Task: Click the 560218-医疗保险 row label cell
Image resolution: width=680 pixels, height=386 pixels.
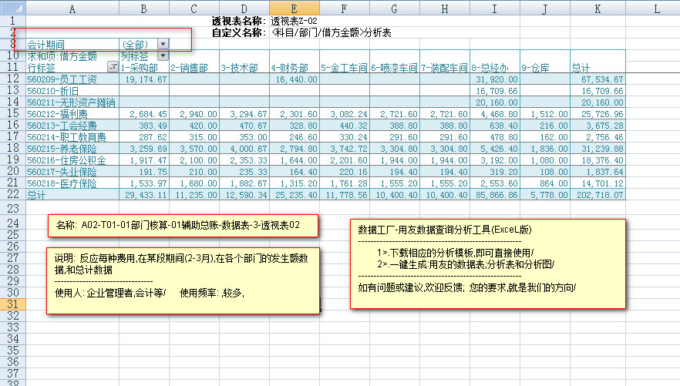Action: click(62, 183)
